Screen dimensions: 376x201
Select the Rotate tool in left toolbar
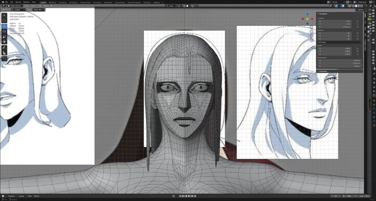(4, 32)
